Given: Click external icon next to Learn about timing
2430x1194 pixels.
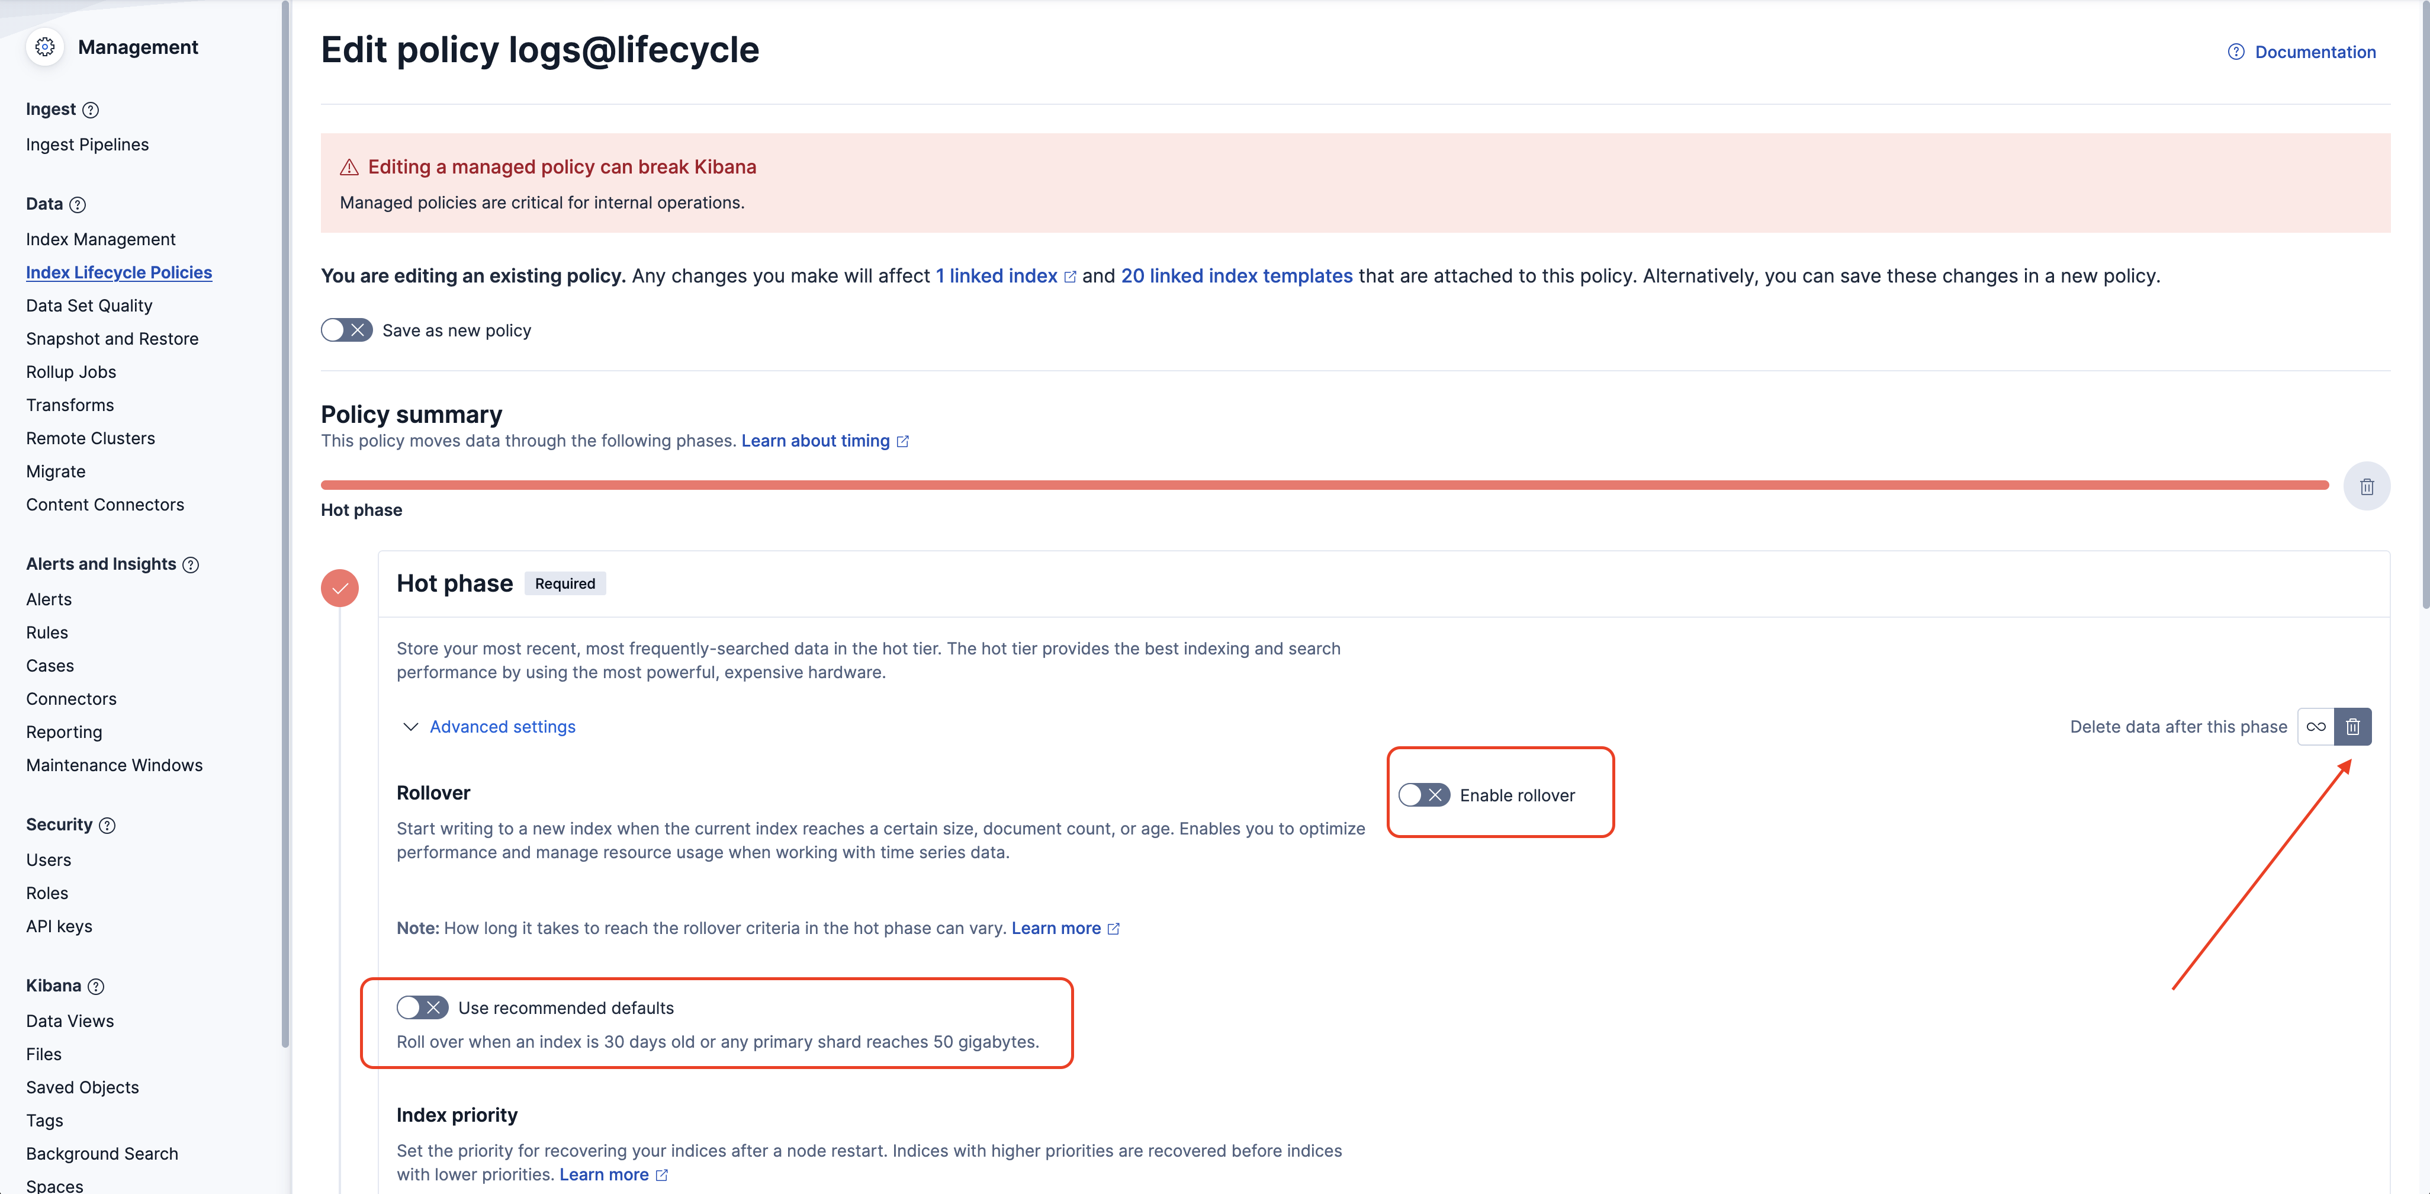Looking at the screenshot, I should point(903,442).
